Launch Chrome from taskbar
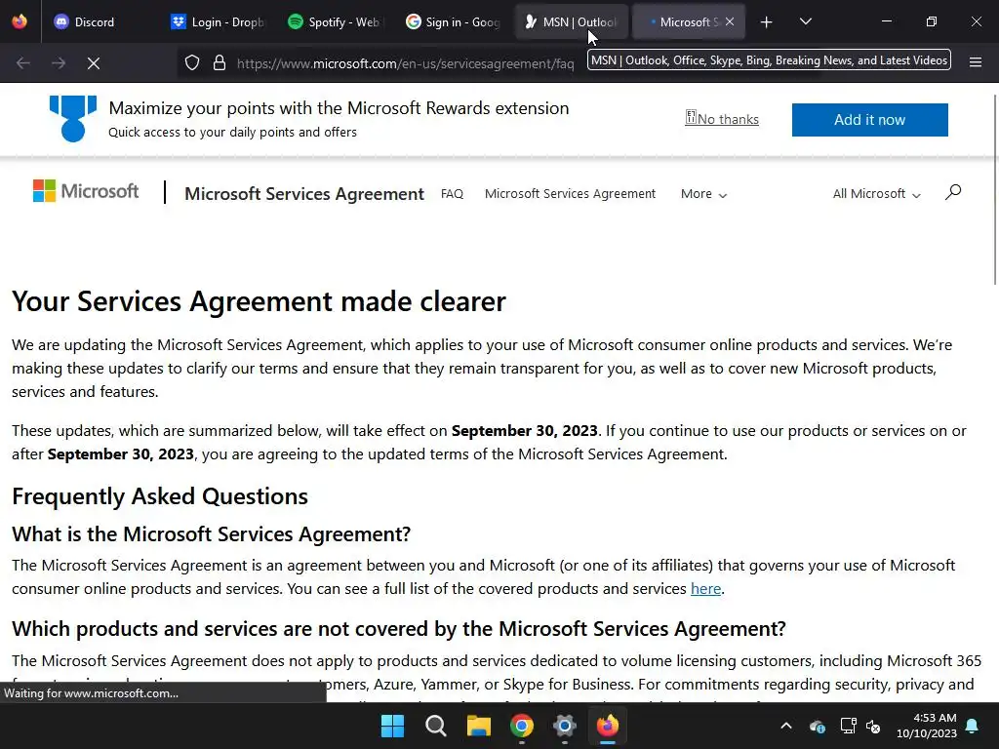 click(x=522, y=726)
